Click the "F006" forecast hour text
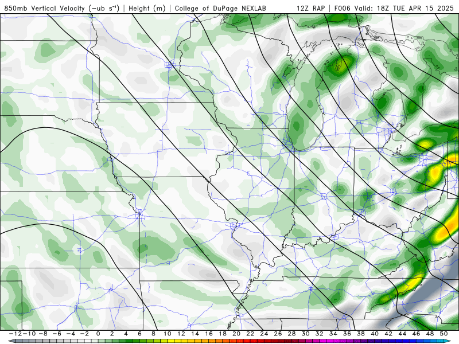Viewport: 459px width, 344px height. coord(343,9)
